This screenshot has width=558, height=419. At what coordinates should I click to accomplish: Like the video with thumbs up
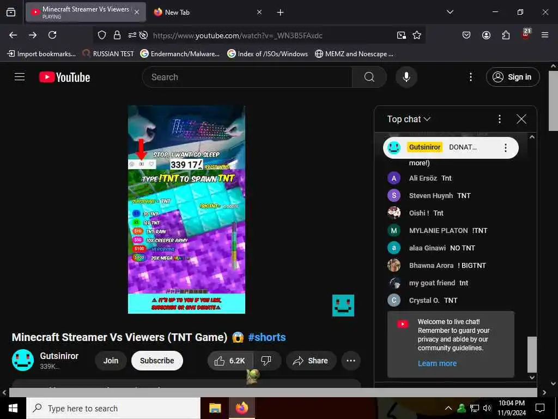tap(231, 361)
